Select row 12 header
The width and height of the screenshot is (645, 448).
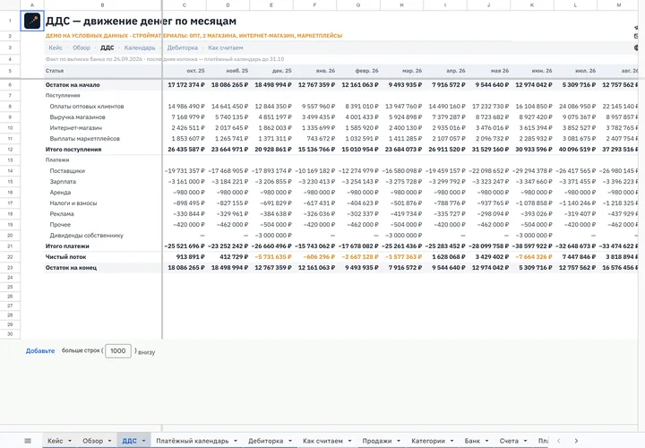[10, 150]
